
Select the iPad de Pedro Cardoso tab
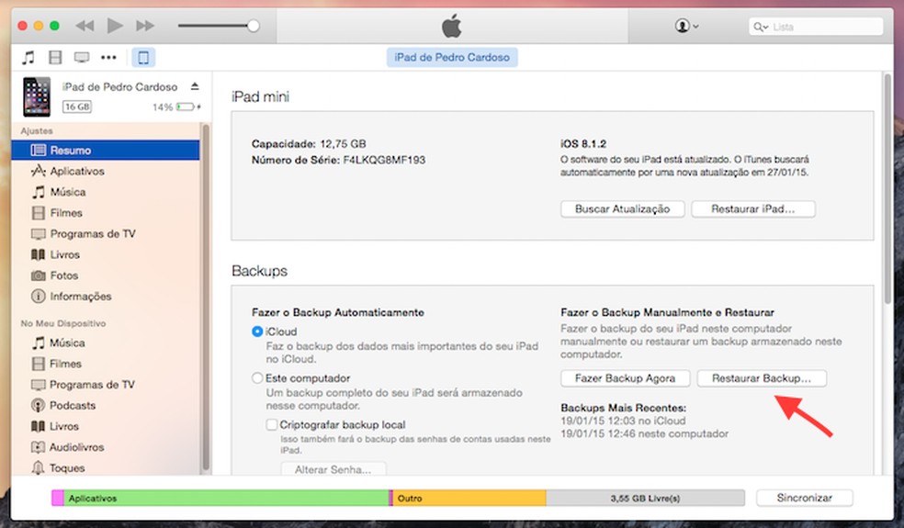tap(452, 57)
